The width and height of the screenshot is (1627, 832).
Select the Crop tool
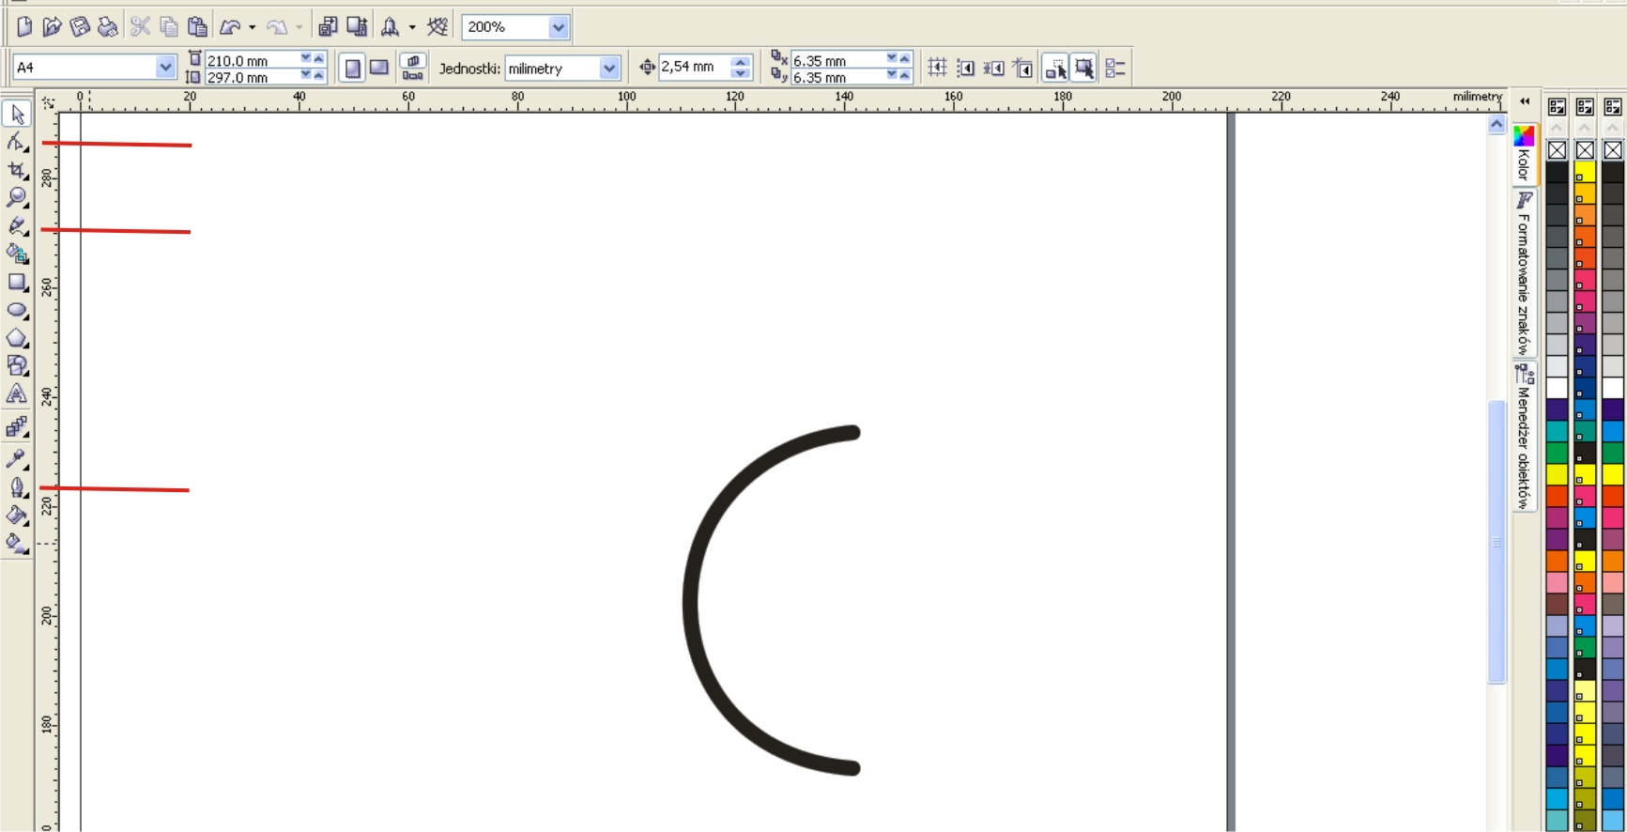[x=17, y=170]
